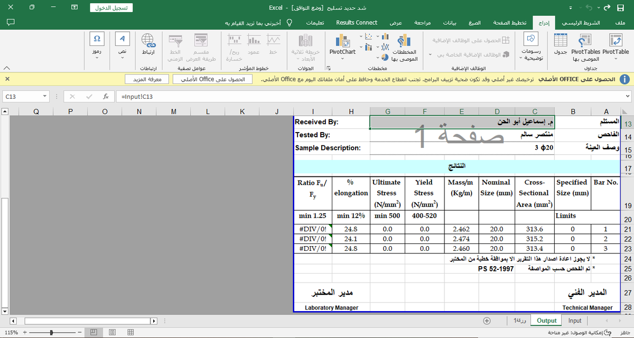
Task: Open the 3D Map (خريطة ثلاثية الأبعاد) tool
Action: (x=305, y=48)
